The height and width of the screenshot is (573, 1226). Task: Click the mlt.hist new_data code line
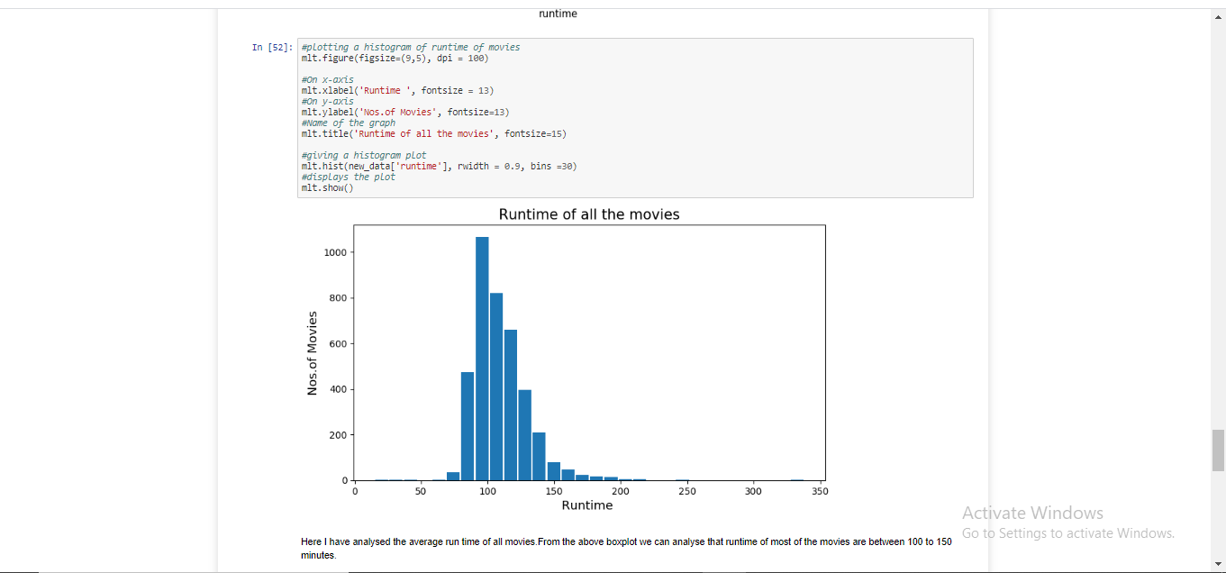pyautogui.click(x=438, y=166)
